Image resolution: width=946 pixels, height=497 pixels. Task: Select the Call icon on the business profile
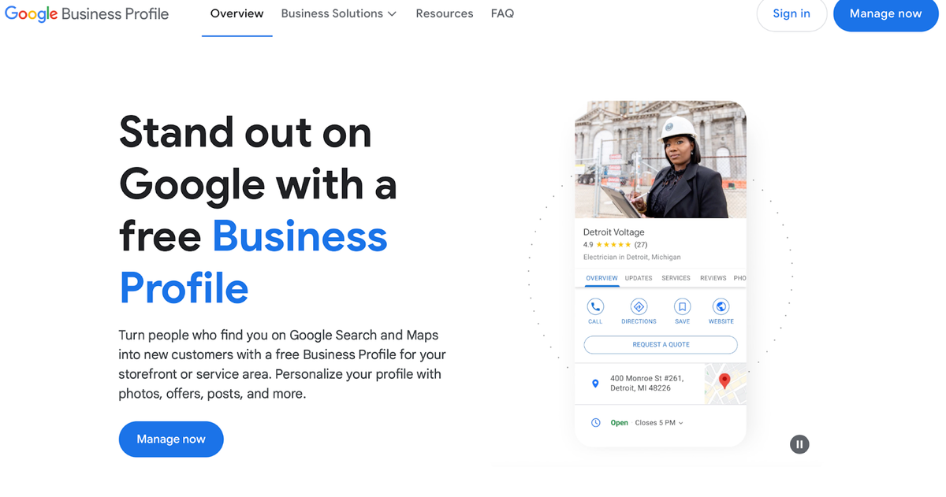(595, 306)
